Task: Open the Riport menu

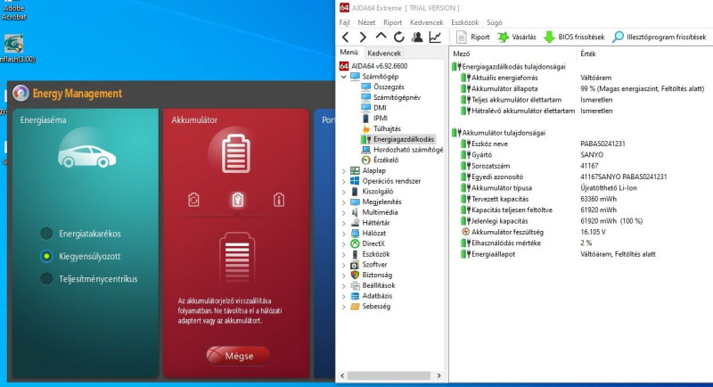Action: [392, 22]
